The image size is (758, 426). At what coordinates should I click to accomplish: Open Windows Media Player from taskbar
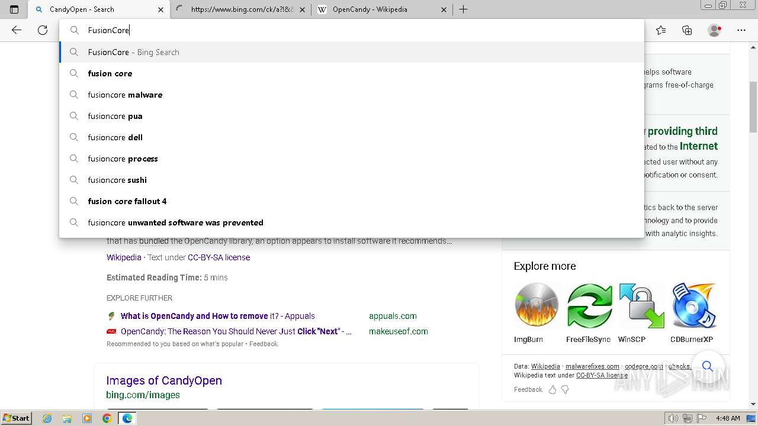point(87,418)
